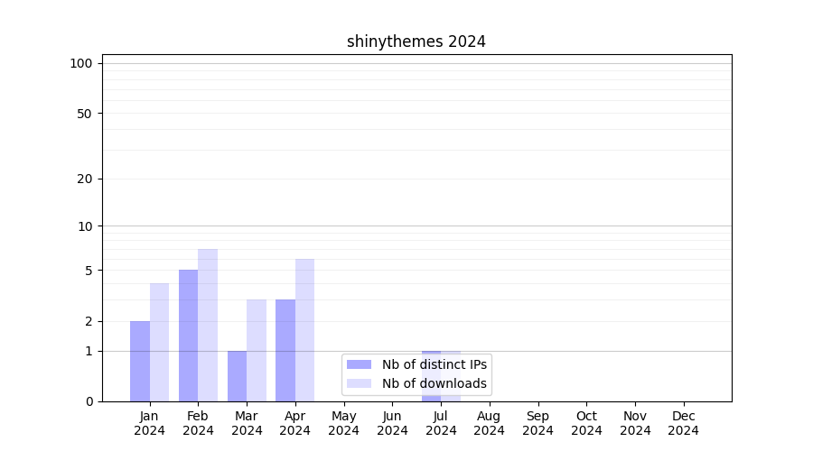
Task: Click the 'Nb of distinct IPs' legend swatch
Action: (359, 364)
